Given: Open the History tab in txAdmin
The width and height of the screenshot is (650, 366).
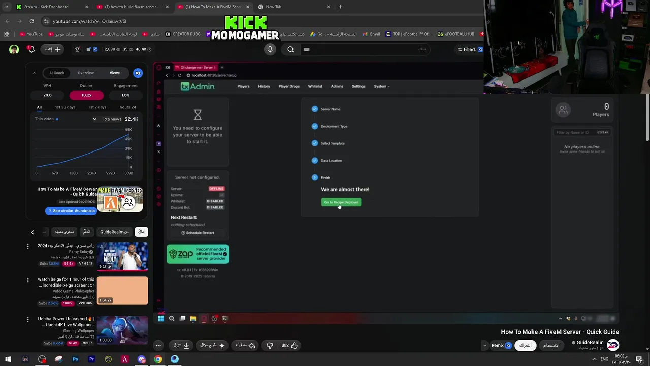Looking at the screenshot, I should [x=264, y=86].
